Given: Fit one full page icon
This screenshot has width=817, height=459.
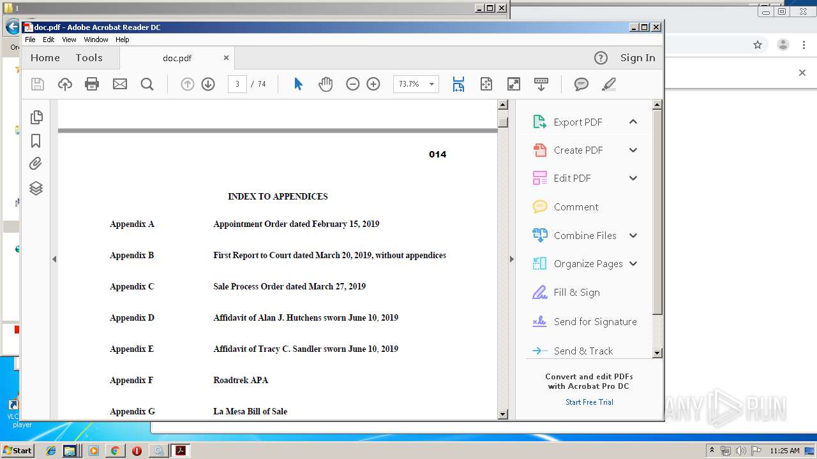Looking at the screenshot, I should click(486, 84).
